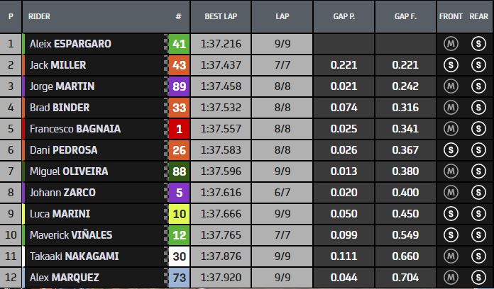
Task: Click Jack Miller's front soft tyre icon
Action: pos(450,65)
